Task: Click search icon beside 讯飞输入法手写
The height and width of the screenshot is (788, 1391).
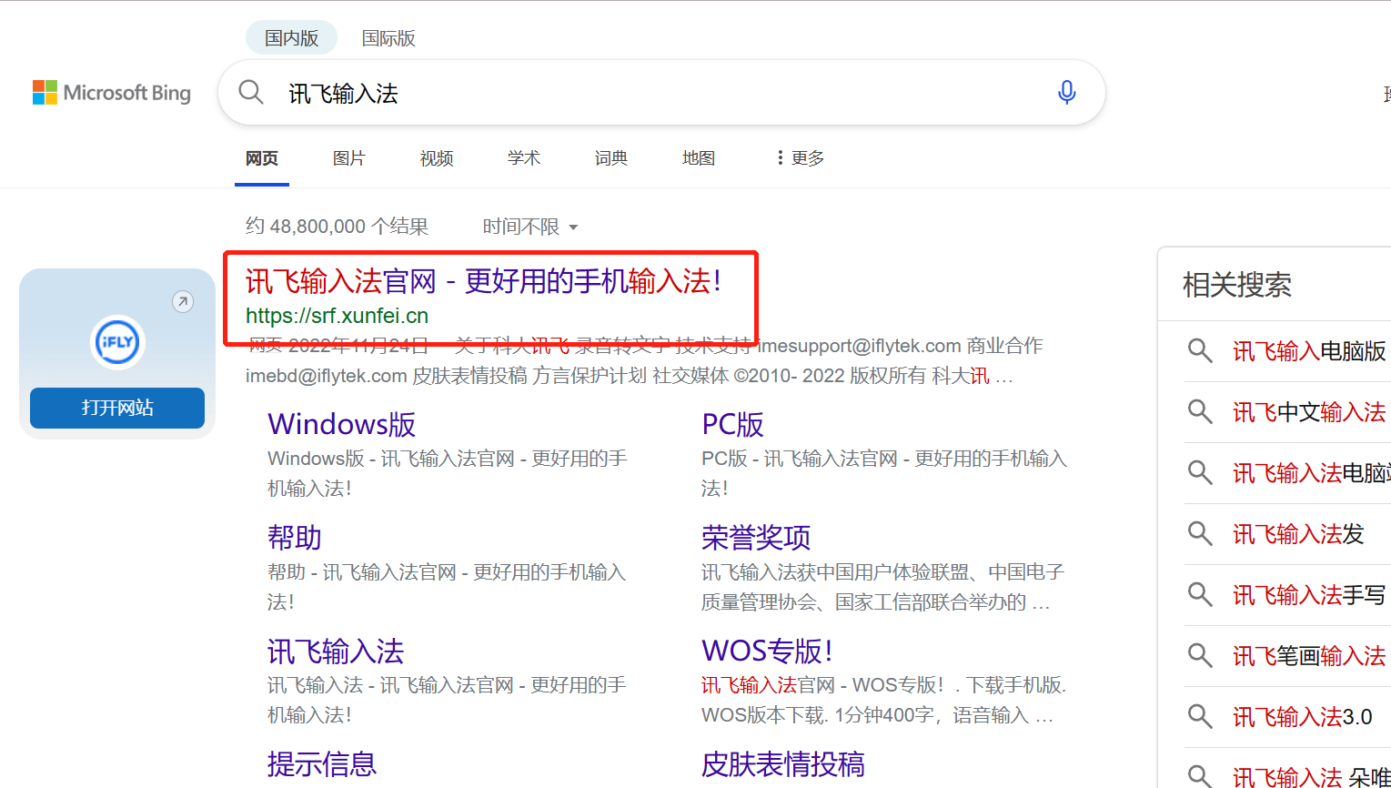Action: [1200, 595]
